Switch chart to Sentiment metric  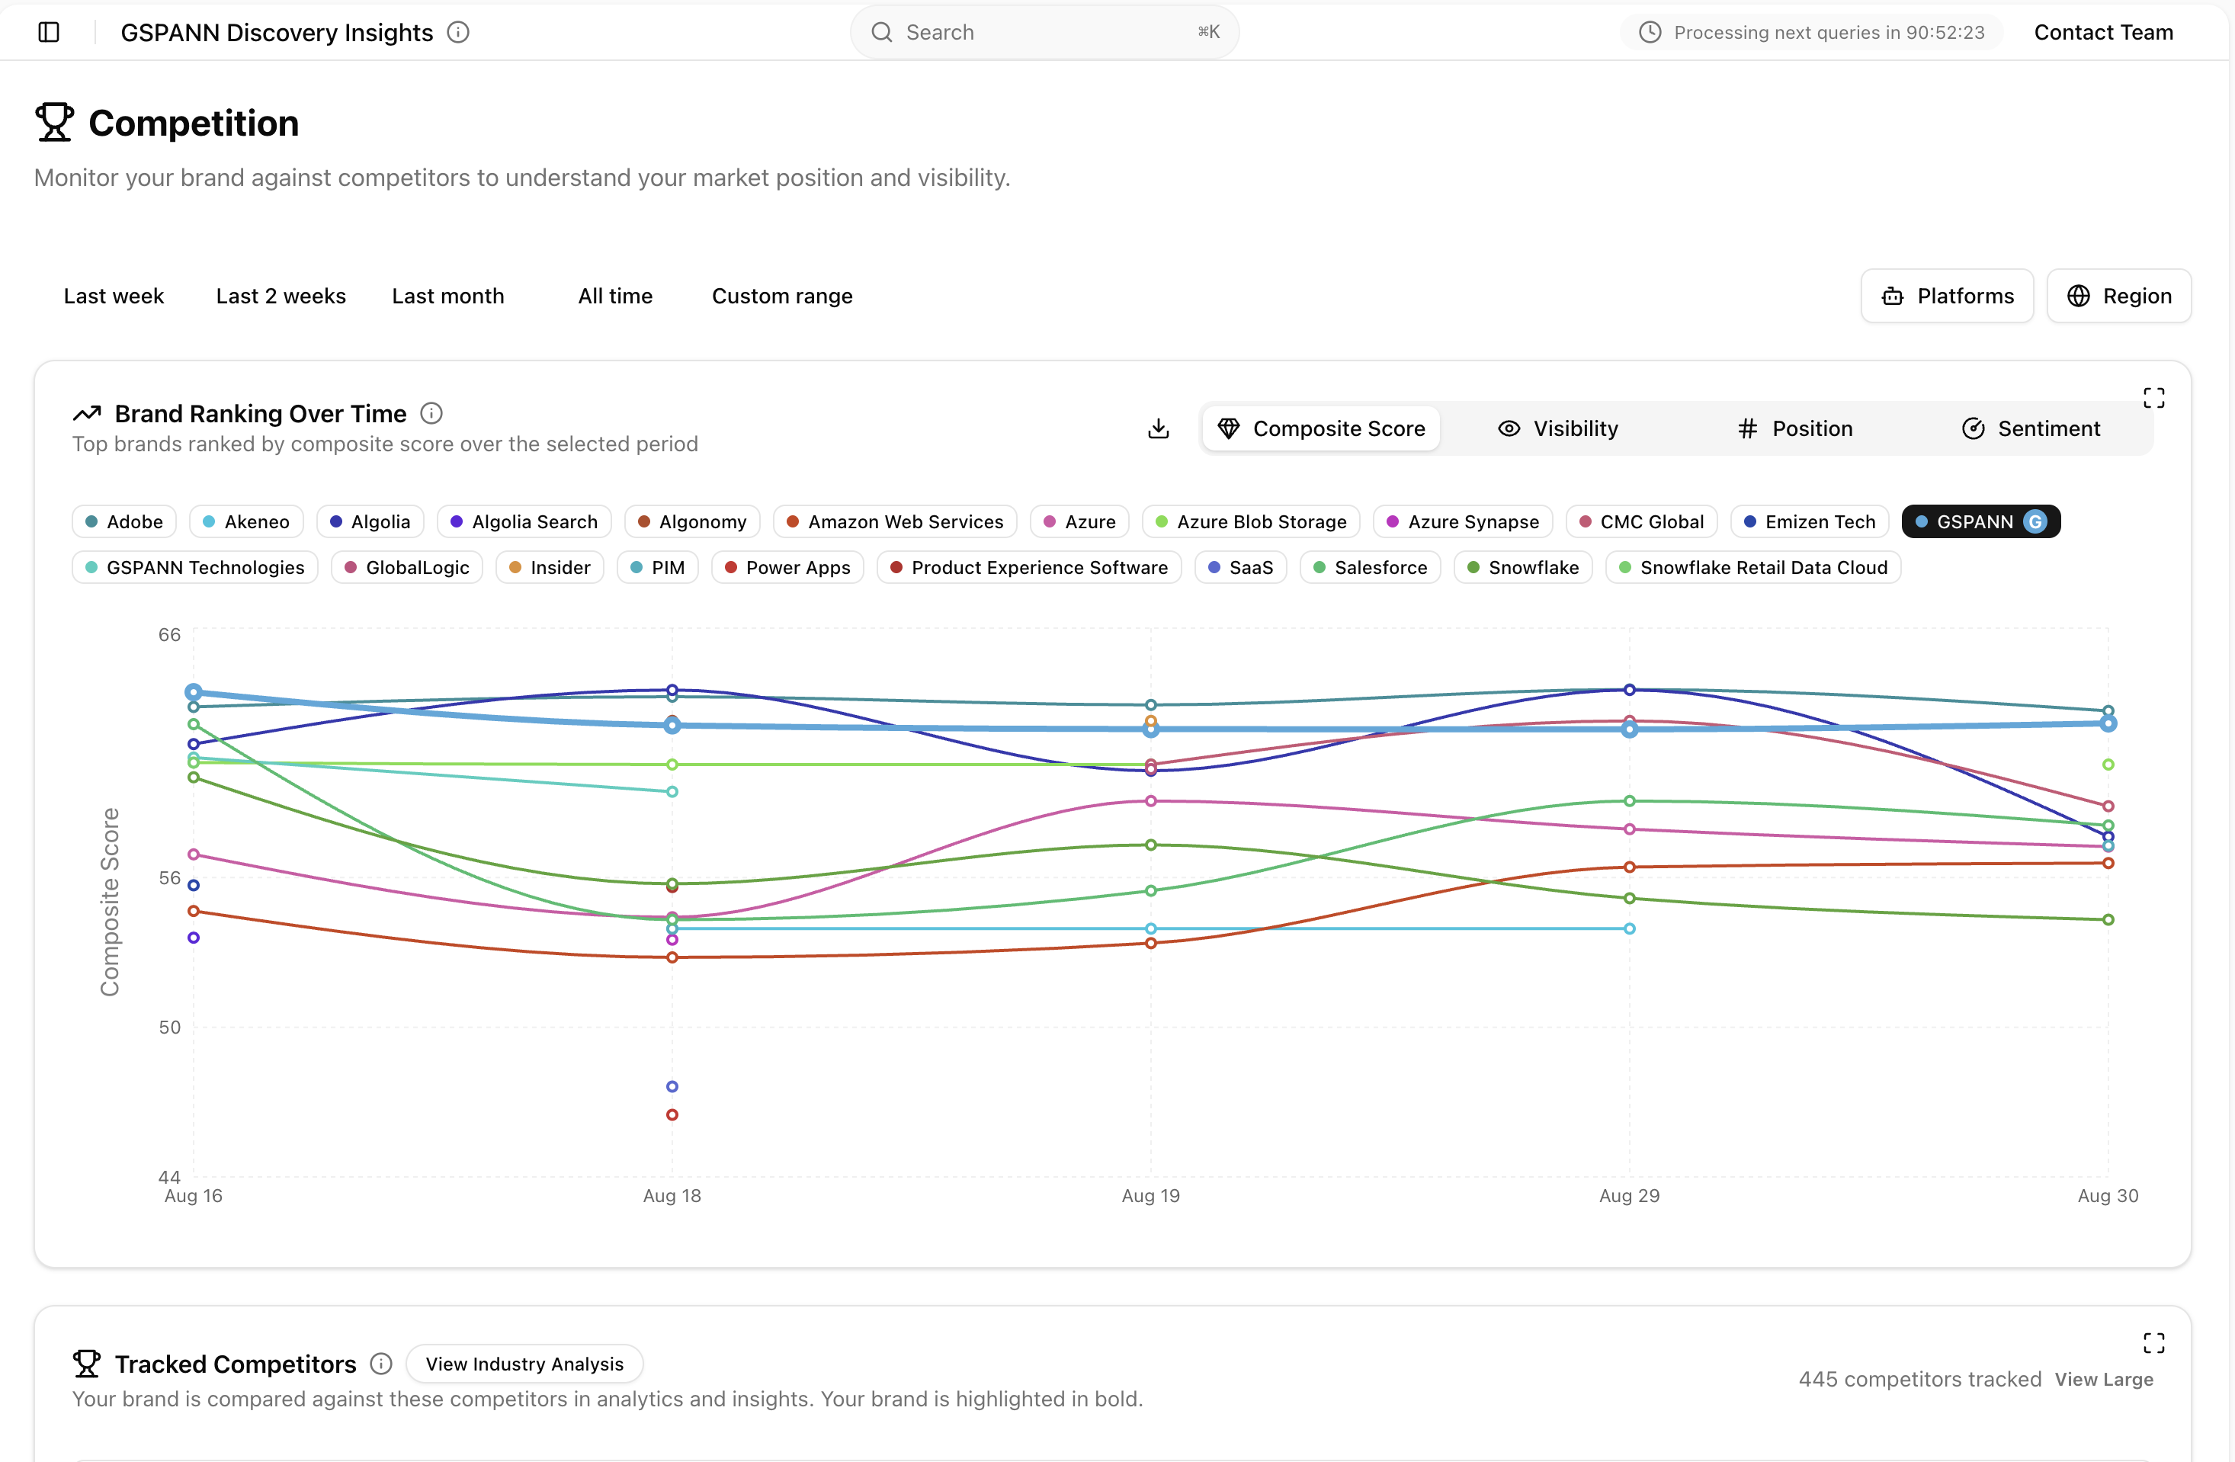point(2030,428)
